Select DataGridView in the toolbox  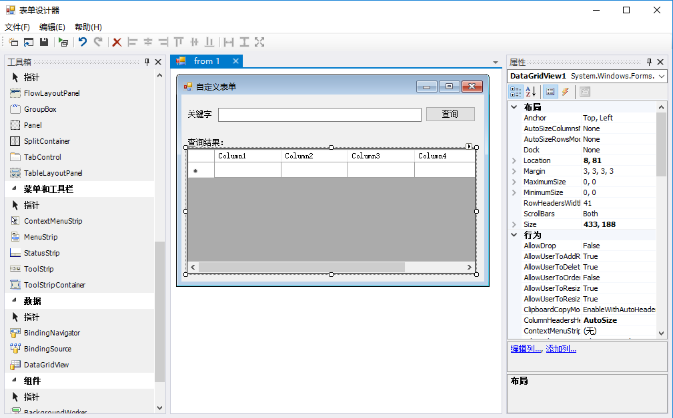coord(46,365)
